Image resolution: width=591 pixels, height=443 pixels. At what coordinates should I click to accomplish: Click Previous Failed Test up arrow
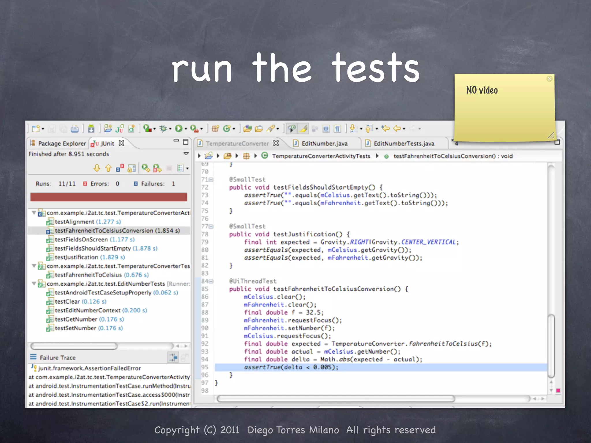point(109,168)
